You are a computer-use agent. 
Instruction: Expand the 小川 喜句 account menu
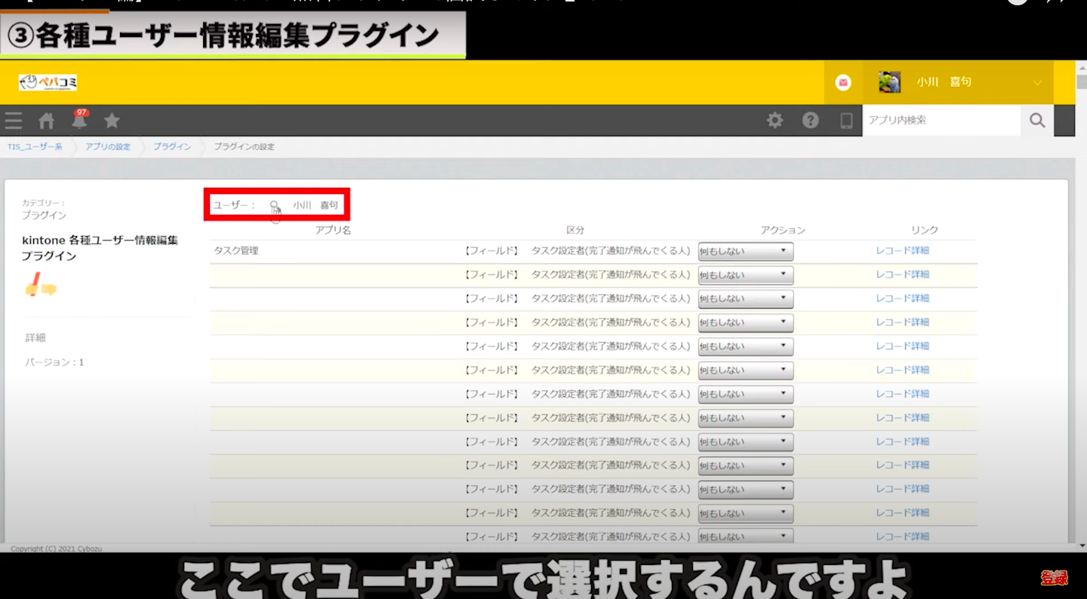point(1037,82)
